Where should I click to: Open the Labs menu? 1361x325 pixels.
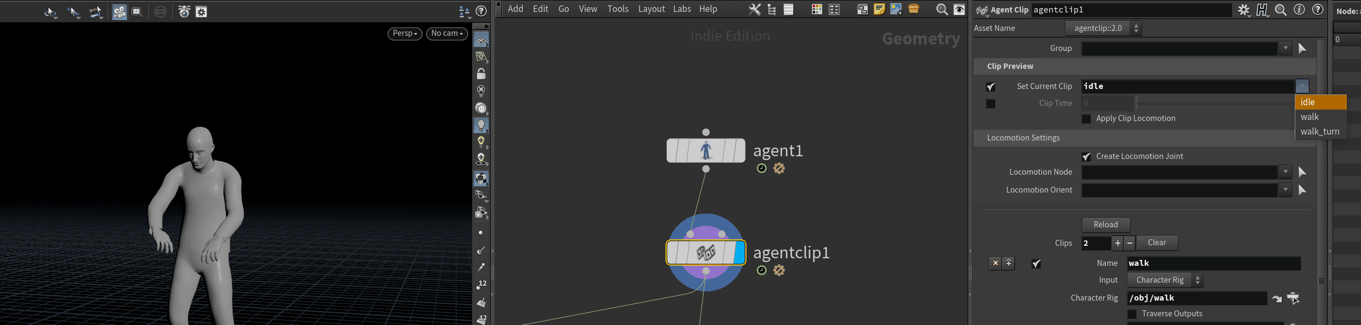tap(681, 9)
